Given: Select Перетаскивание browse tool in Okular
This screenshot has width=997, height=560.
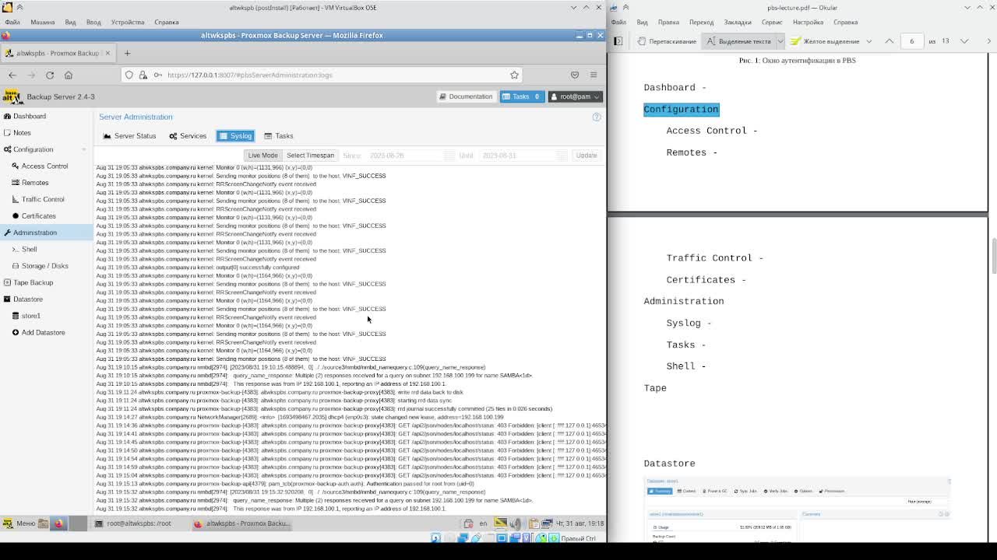Looking at the screenshot, I should point(667,41).
